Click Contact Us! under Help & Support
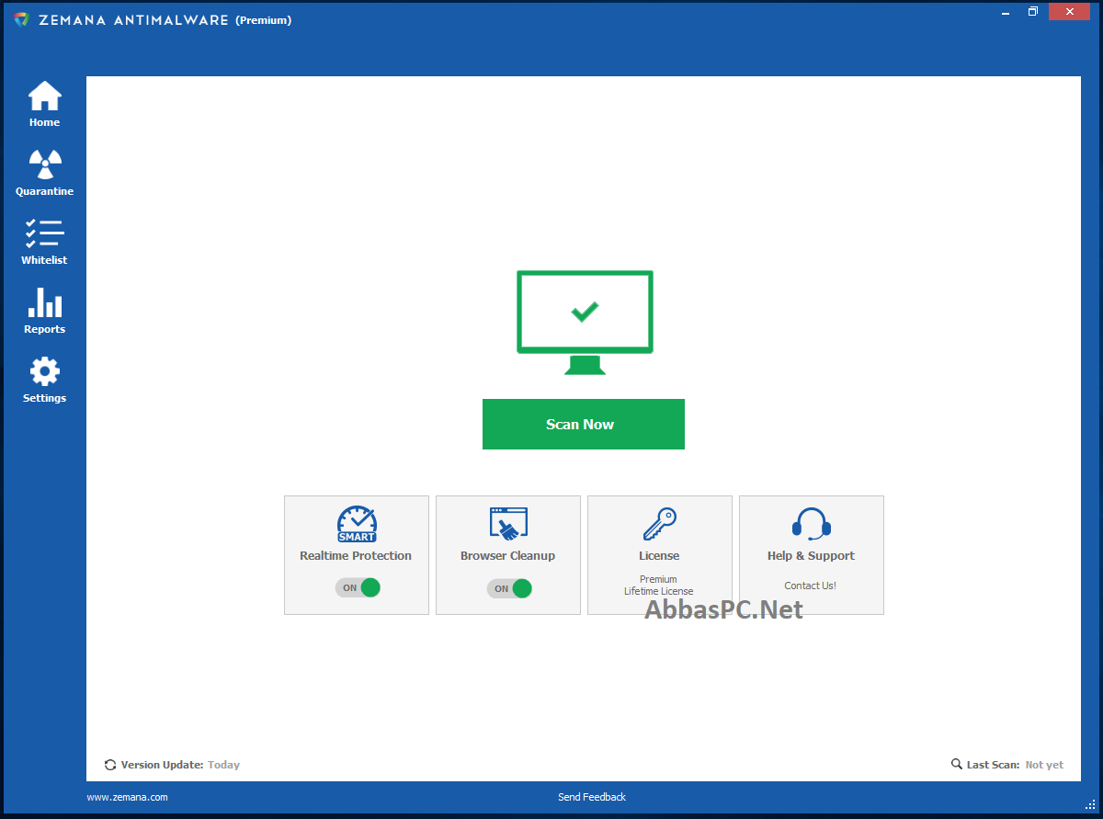The width and height of the screenshot is (1103, 819). click(811, 586)
